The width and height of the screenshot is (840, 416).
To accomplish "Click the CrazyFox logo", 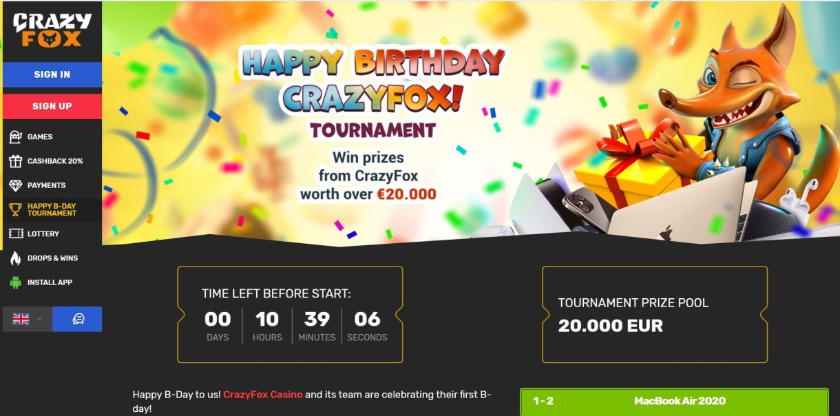I will coord(52,31).
